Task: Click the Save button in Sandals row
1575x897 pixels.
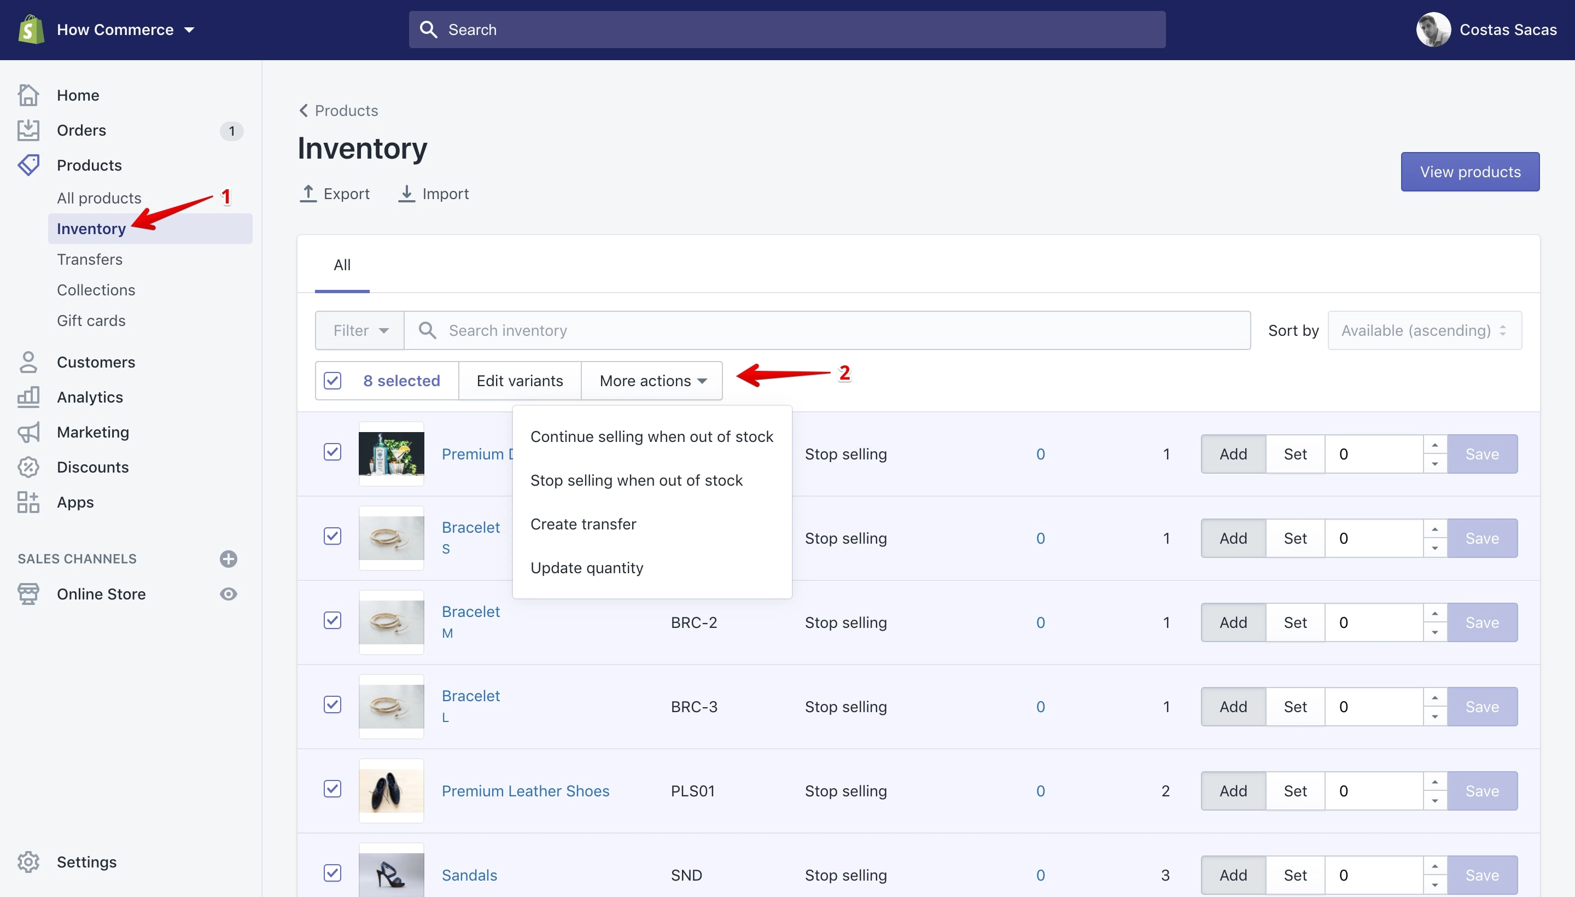Action: 1482,876
